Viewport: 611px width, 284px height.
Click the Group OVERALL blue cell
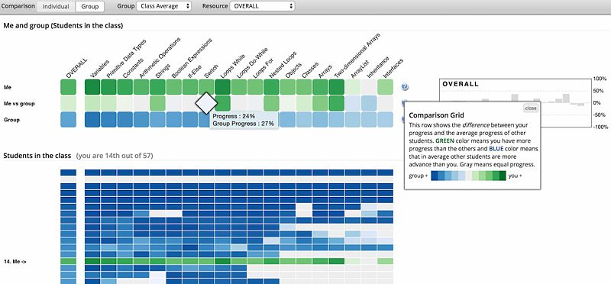coord(68,120)
